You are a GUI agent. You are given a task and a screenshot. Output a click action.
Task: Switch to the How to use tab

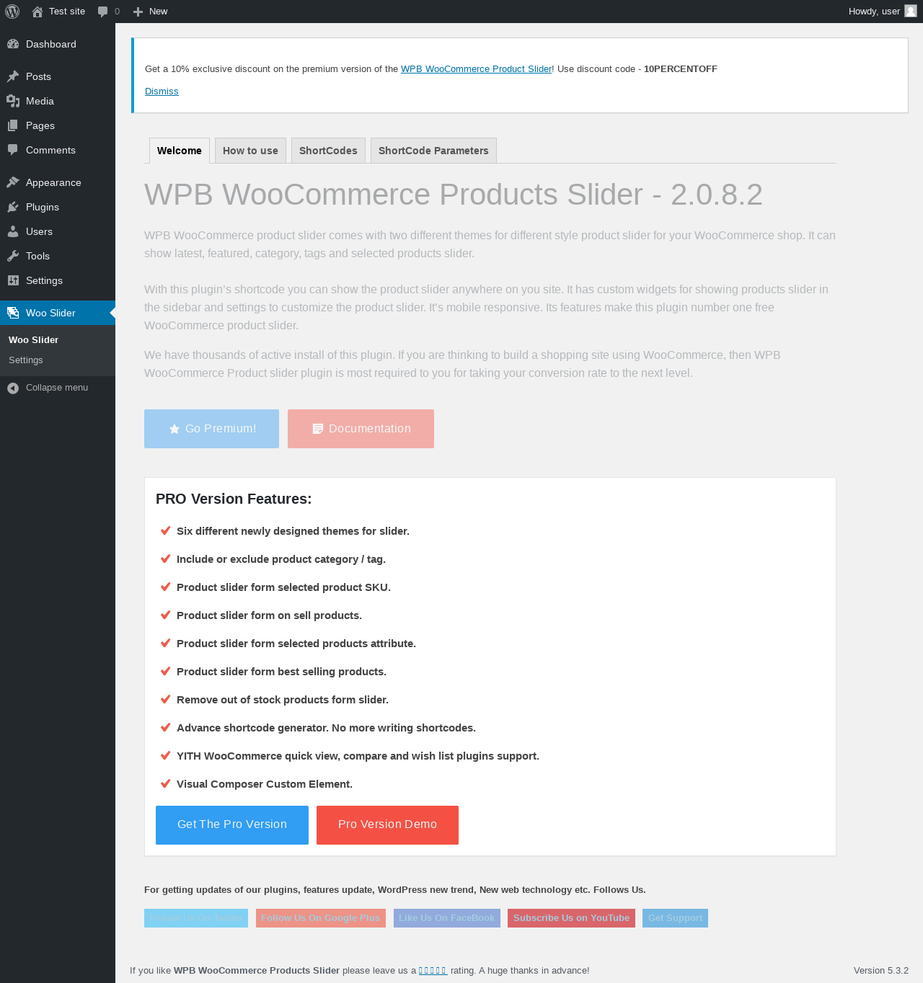click(x=250, y=151)
